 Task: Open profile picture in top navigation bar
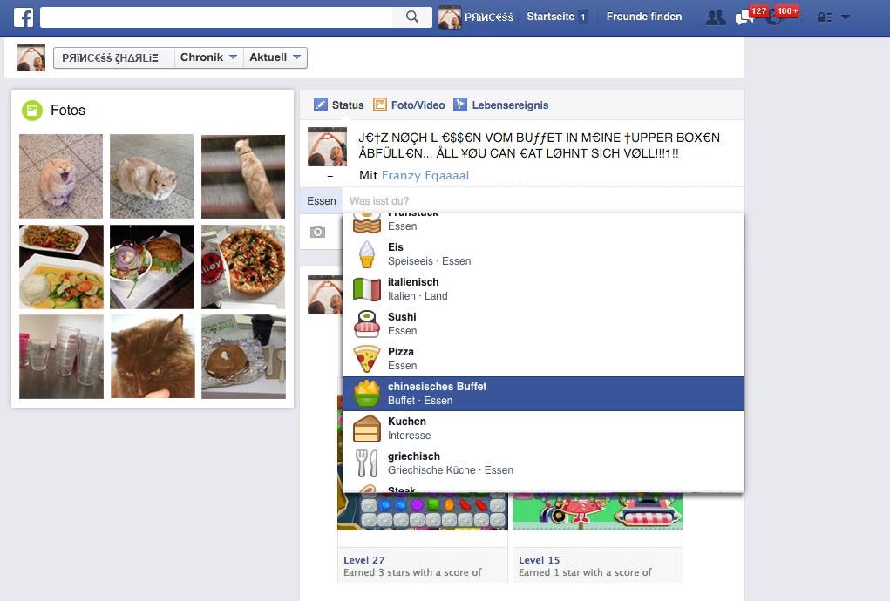coord(450,17)
